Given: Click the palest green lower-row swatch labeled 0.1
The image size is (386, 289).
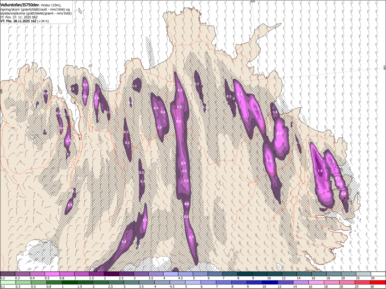Looking at the screenshot, I should (x=8, y=282).
